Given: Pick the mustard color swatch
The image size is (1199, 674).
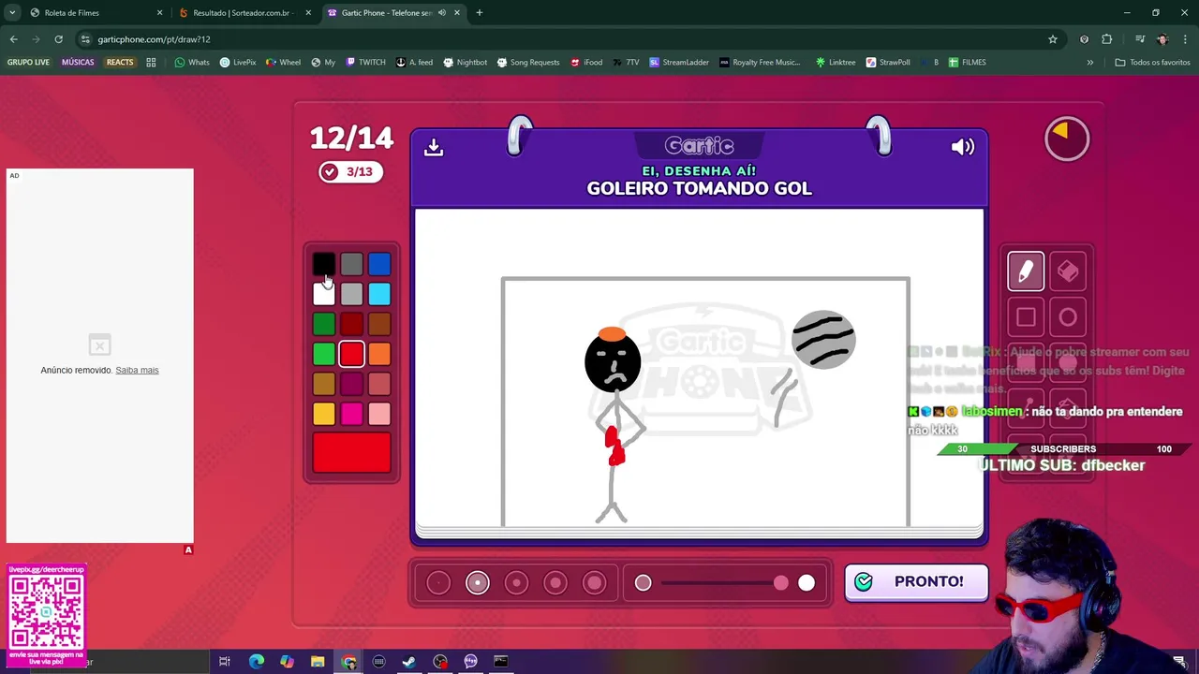Looking at the screenshot, I should 323,384.
